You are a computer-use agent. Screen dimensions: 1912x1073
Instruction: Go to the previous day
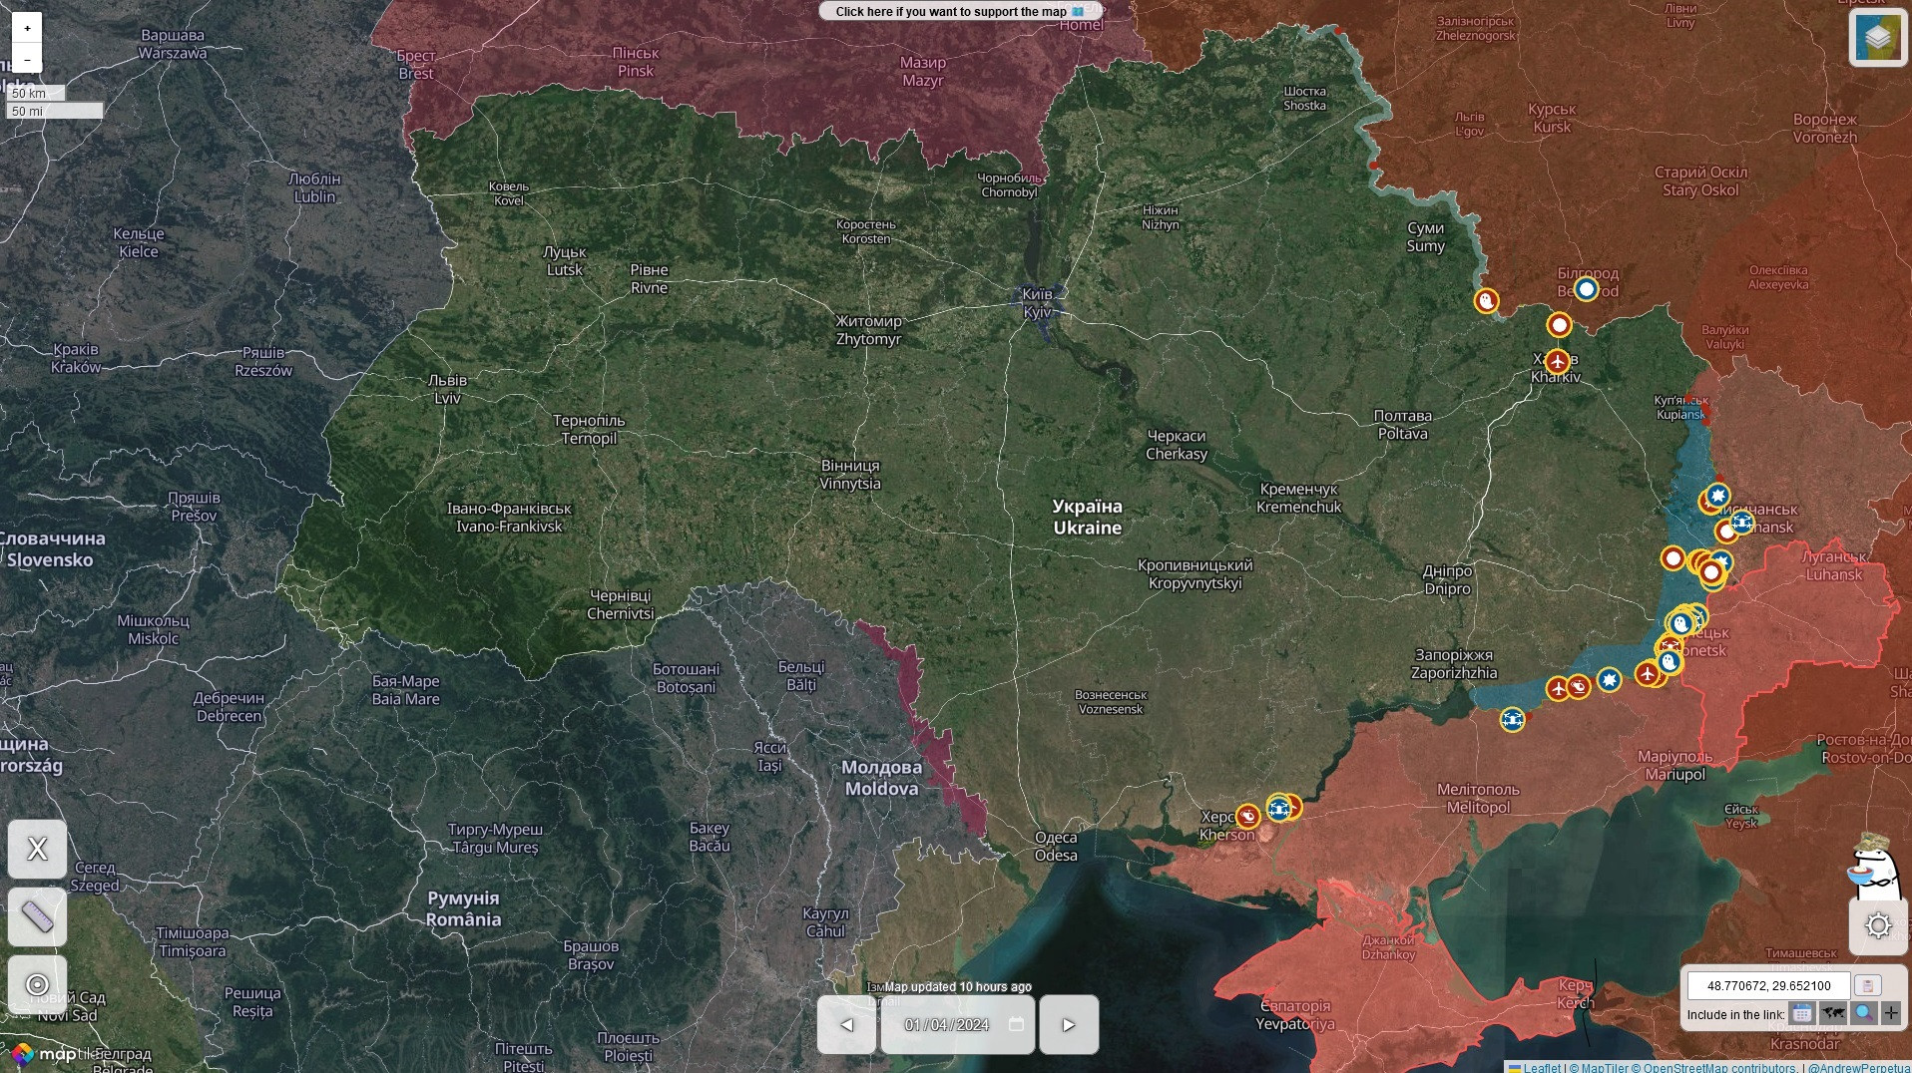tap(846, 1024)
